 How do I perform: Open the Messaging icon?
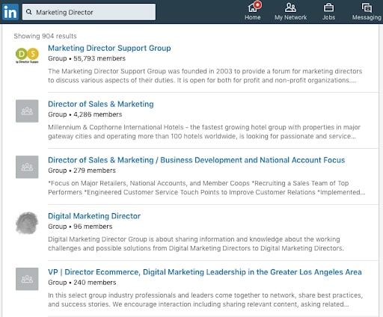click(x=367, y=7)
